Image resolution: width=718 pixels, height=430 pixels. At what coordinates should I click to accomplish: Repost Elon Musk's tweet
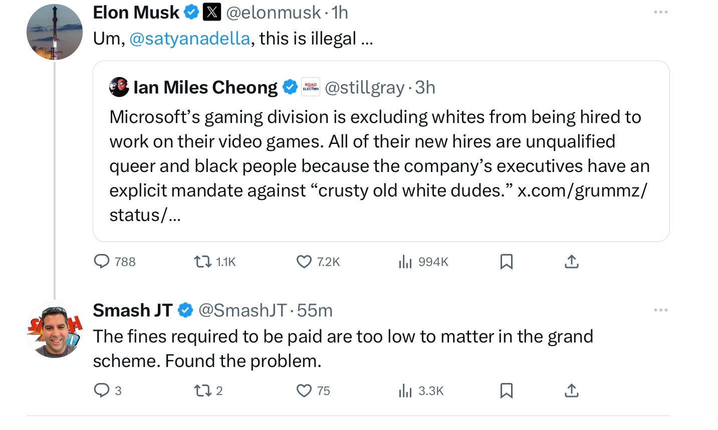tap(203, 261)
